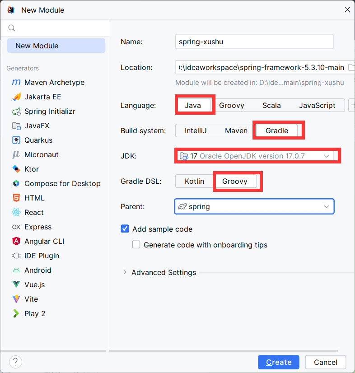The height and width of the screenshot is (373, 355).
Task: Choose IntelliJ build system
Action: [196, 131]
